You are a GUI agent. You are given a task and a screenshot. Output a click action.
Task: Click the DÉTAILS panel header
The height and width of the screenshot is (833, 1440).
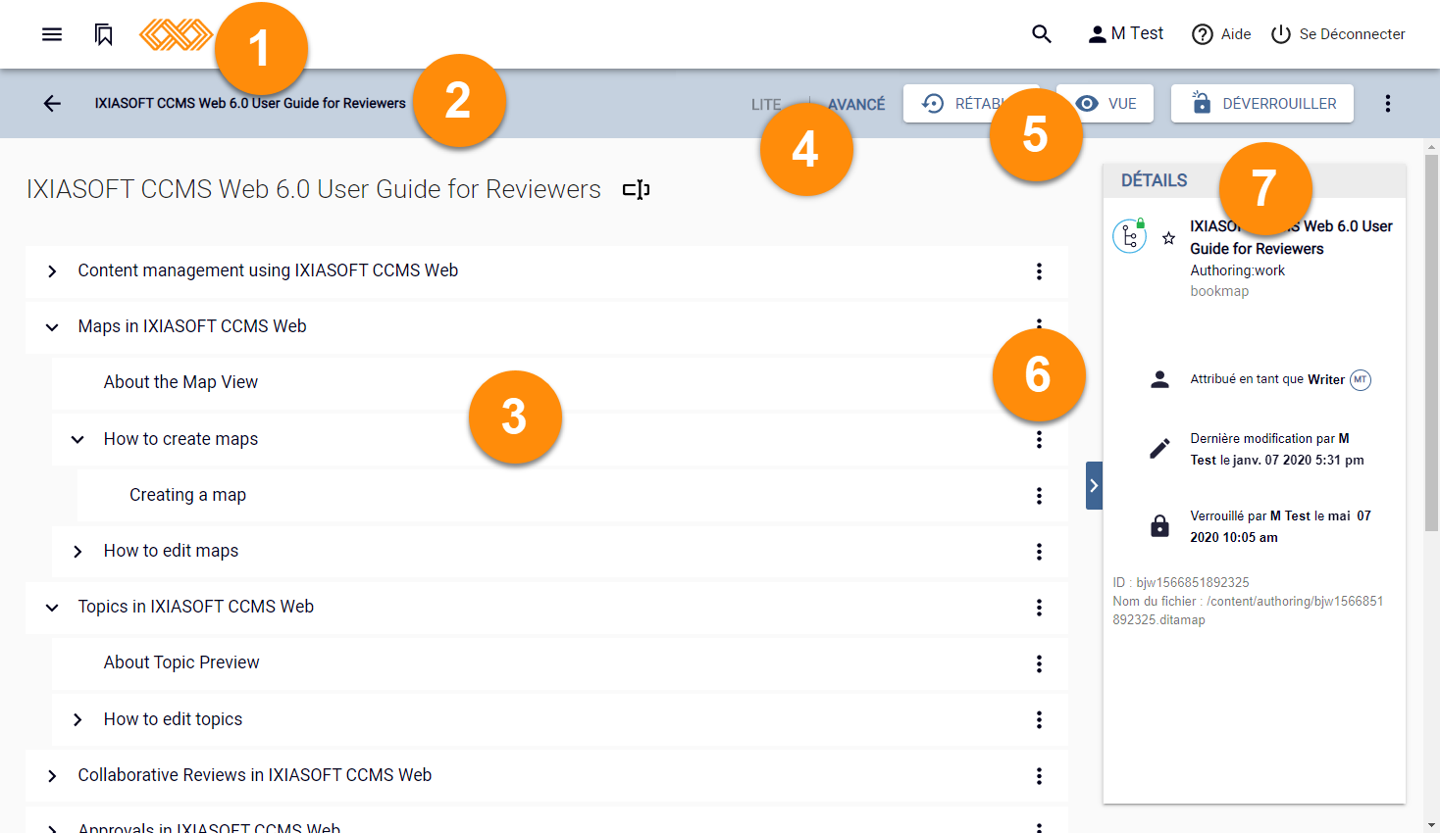[x=1255, y=180]
